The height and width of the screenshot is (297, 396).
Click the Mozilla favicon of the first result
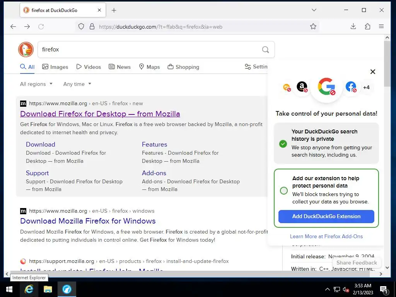point(23,104)
